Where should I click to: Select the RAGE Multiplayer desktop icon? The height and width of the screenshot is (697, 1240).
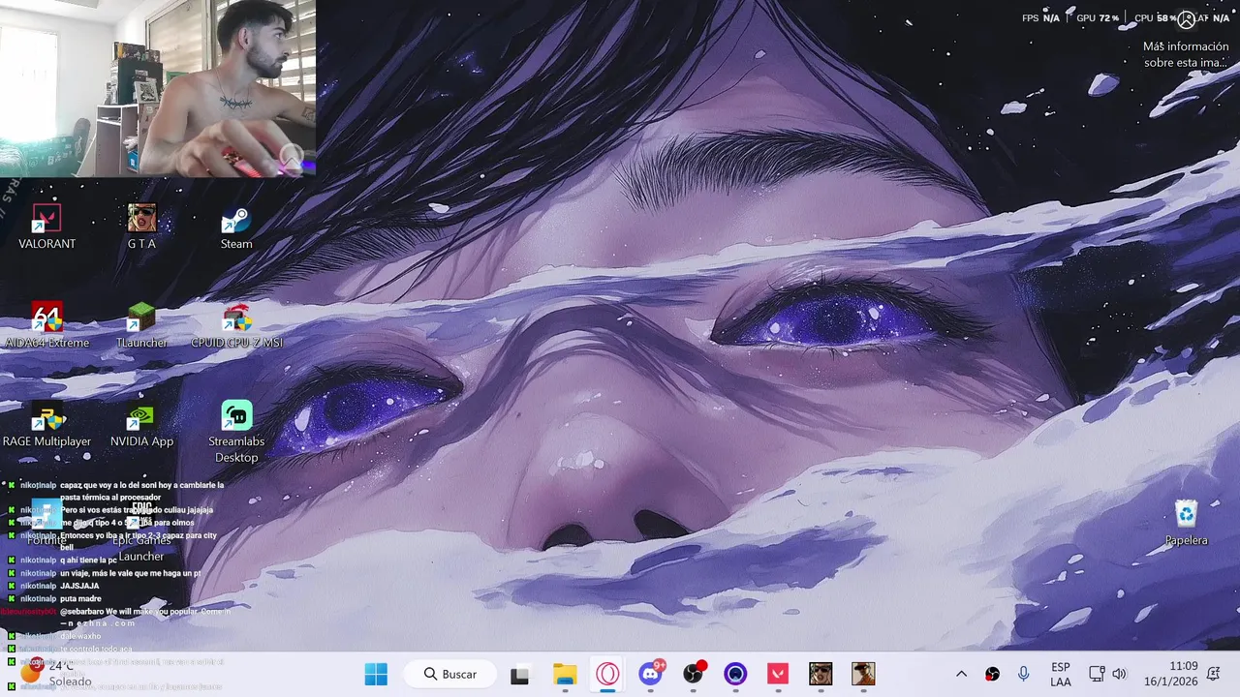[x=46, y=424]
